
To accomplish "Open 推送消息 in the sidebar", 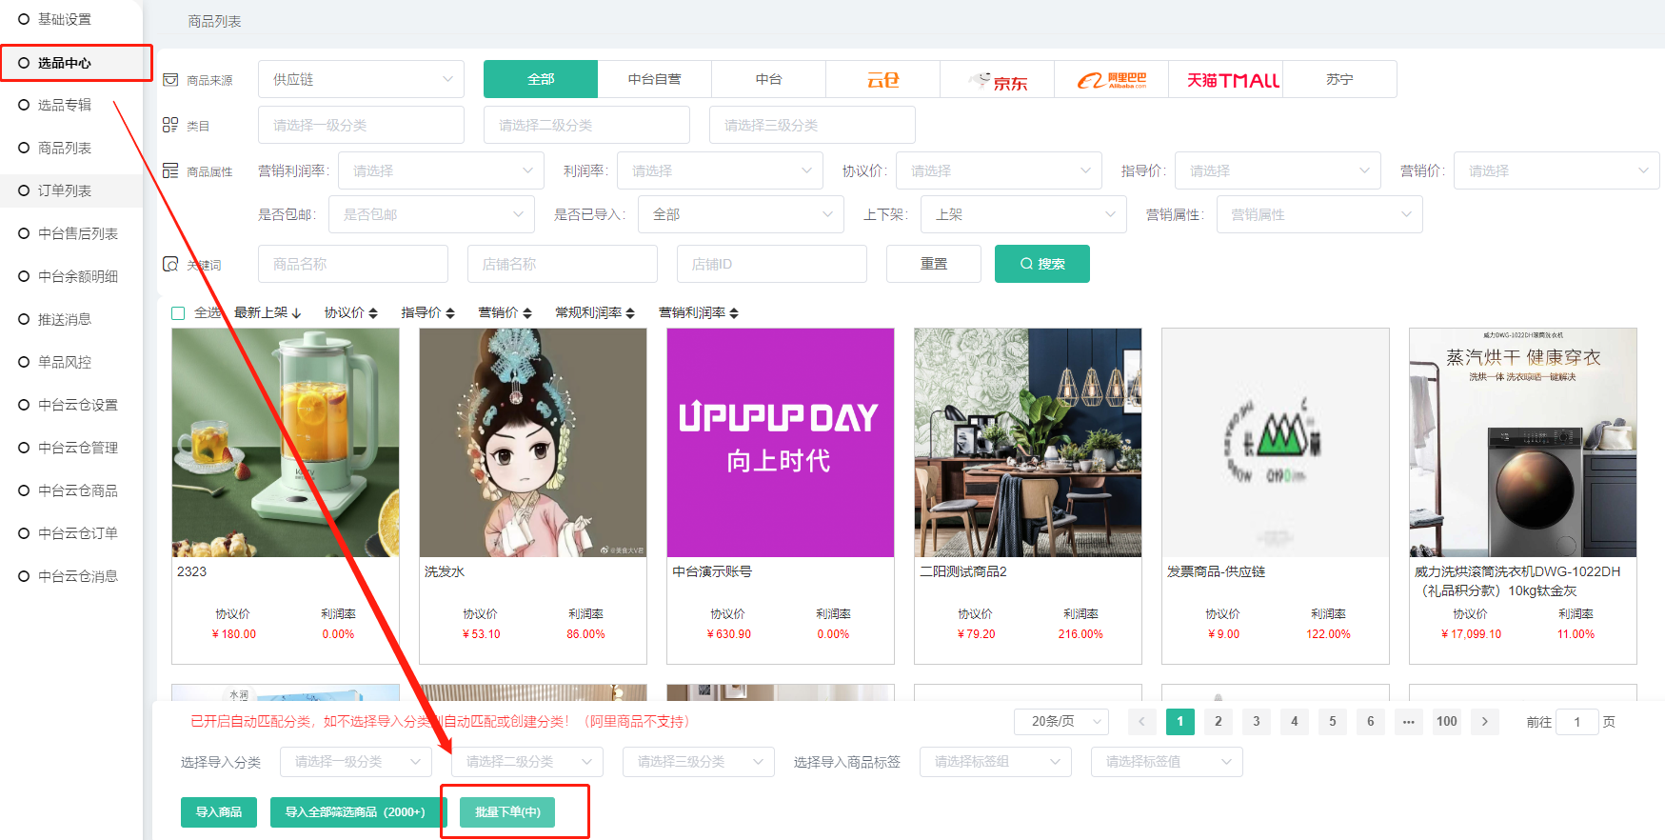I will [x=65, y=319].
